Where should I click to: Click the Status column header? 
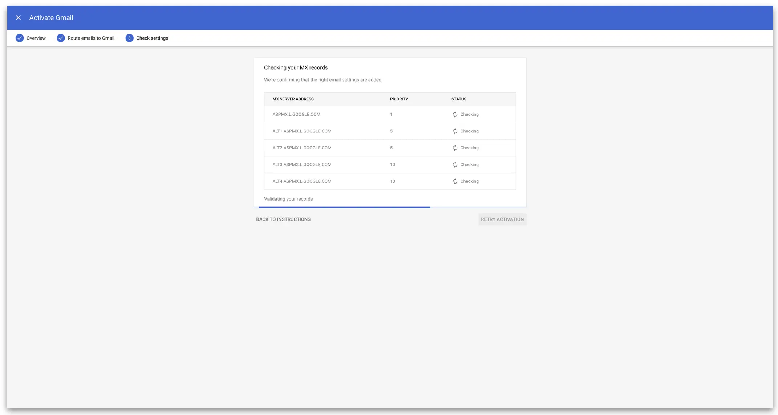[459, 99]
